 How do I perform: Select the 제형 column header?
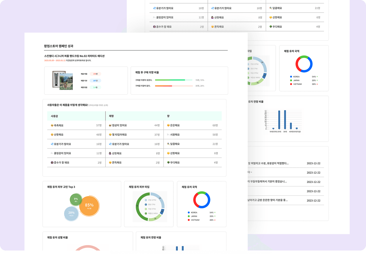coord(111,116)
